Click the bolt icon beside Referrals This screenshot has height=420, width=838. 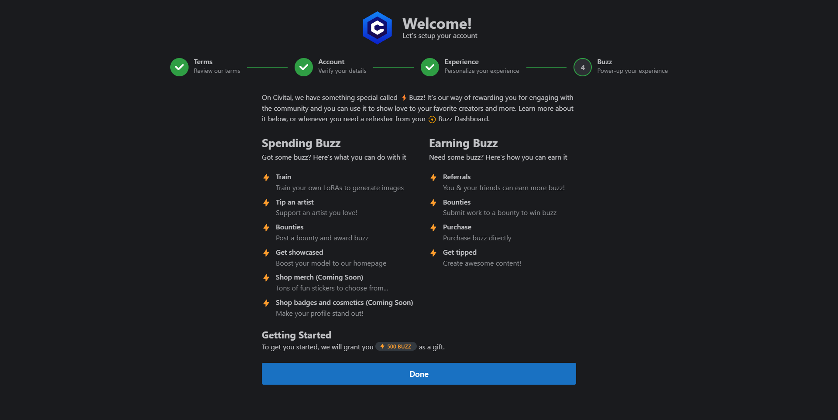click(x=433, y=178)
